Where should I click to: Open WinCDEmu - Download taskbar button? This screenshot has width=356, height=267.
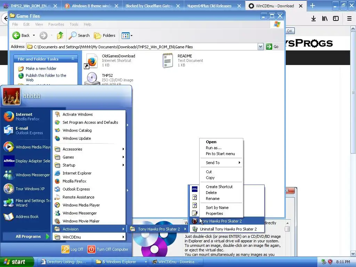point(176,262)
